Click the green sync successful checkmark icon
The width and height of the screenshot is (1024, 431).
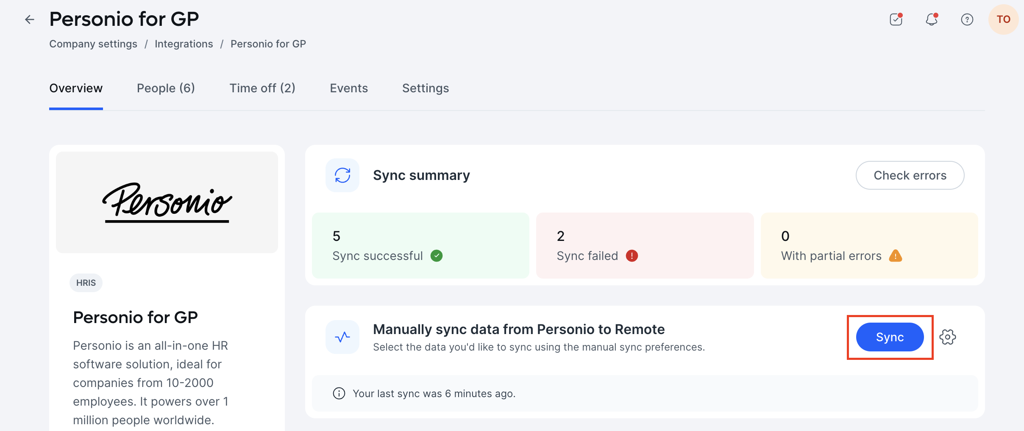(437, 256)
